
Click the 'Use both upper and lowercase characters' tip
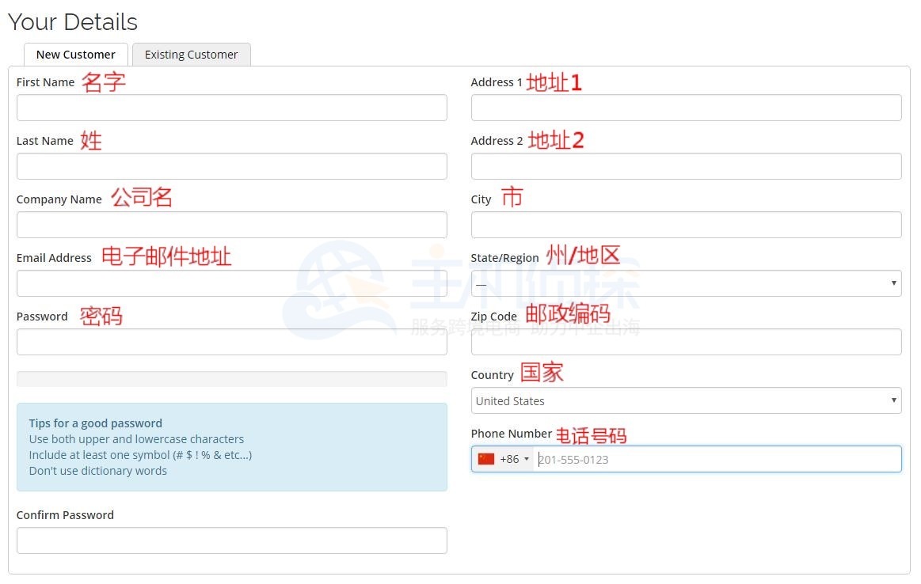point(136,439)
